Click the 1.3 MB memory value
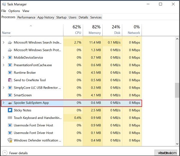This screenshot has width=180, height=156. click(96, 50)
